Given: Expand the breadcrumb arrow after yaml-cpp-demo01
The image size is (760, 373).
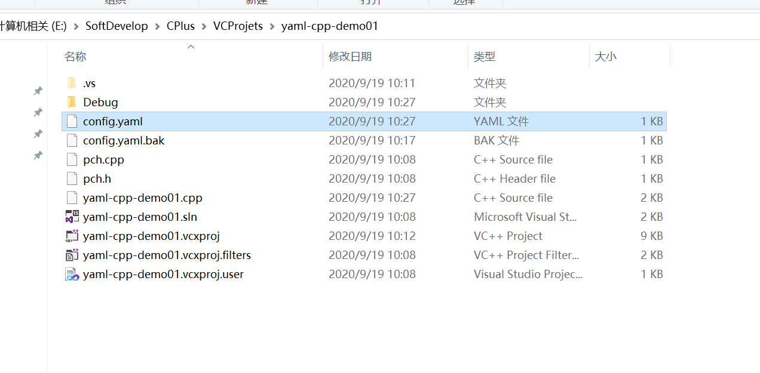Looking at the screenshot, I should point(389,26).
